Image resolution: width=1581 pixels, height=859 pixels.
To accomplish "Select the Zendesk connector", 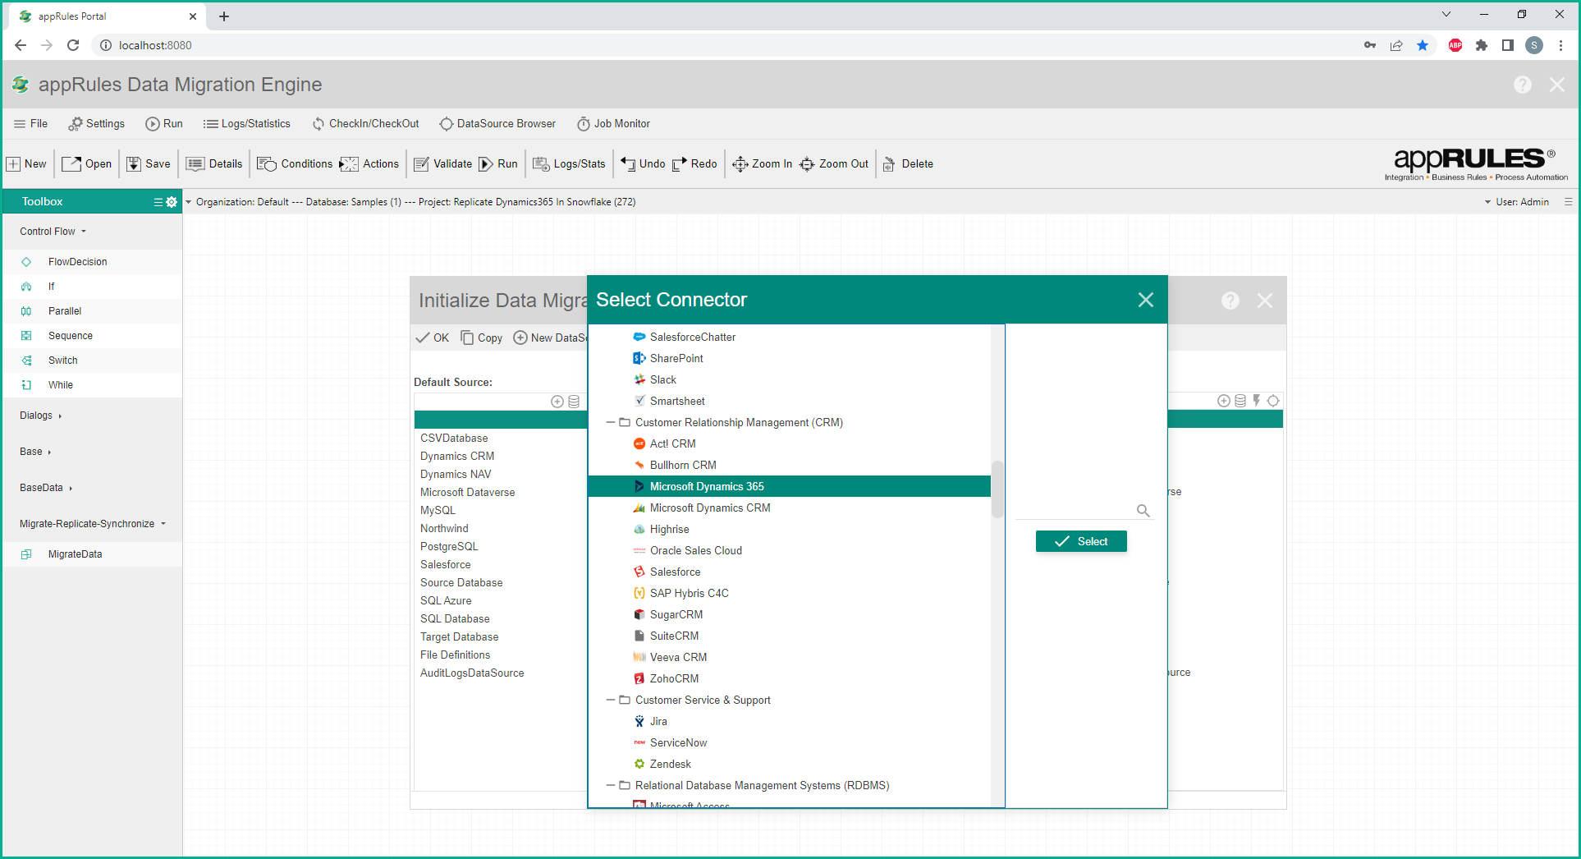I will point(670,765).
